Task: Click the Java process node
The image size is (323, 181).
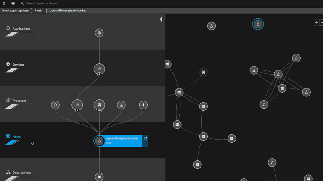Action: coord(121,105)
